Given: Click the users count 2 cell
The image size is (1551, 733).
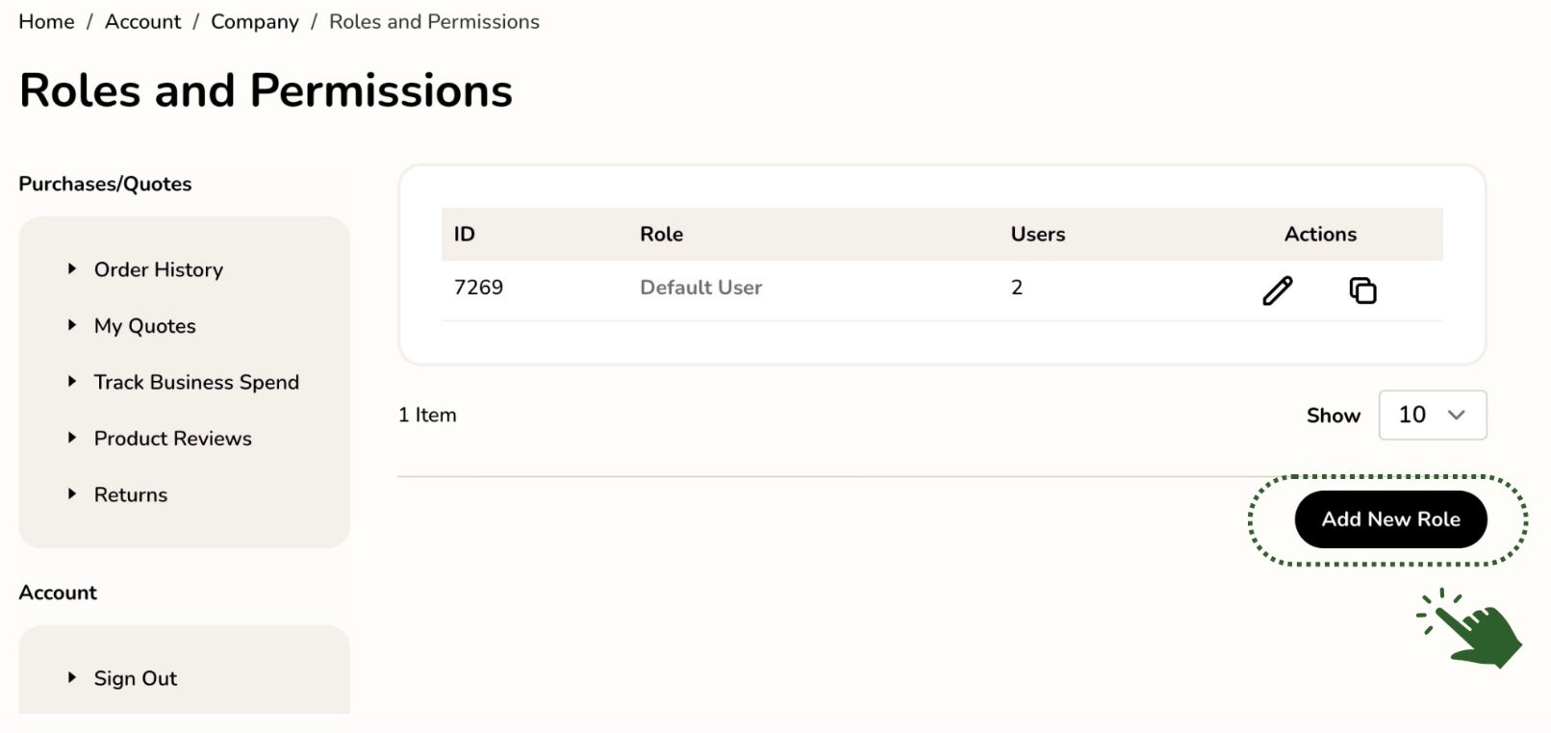Looking at the screenshot, I should (x=1016, y=287).
